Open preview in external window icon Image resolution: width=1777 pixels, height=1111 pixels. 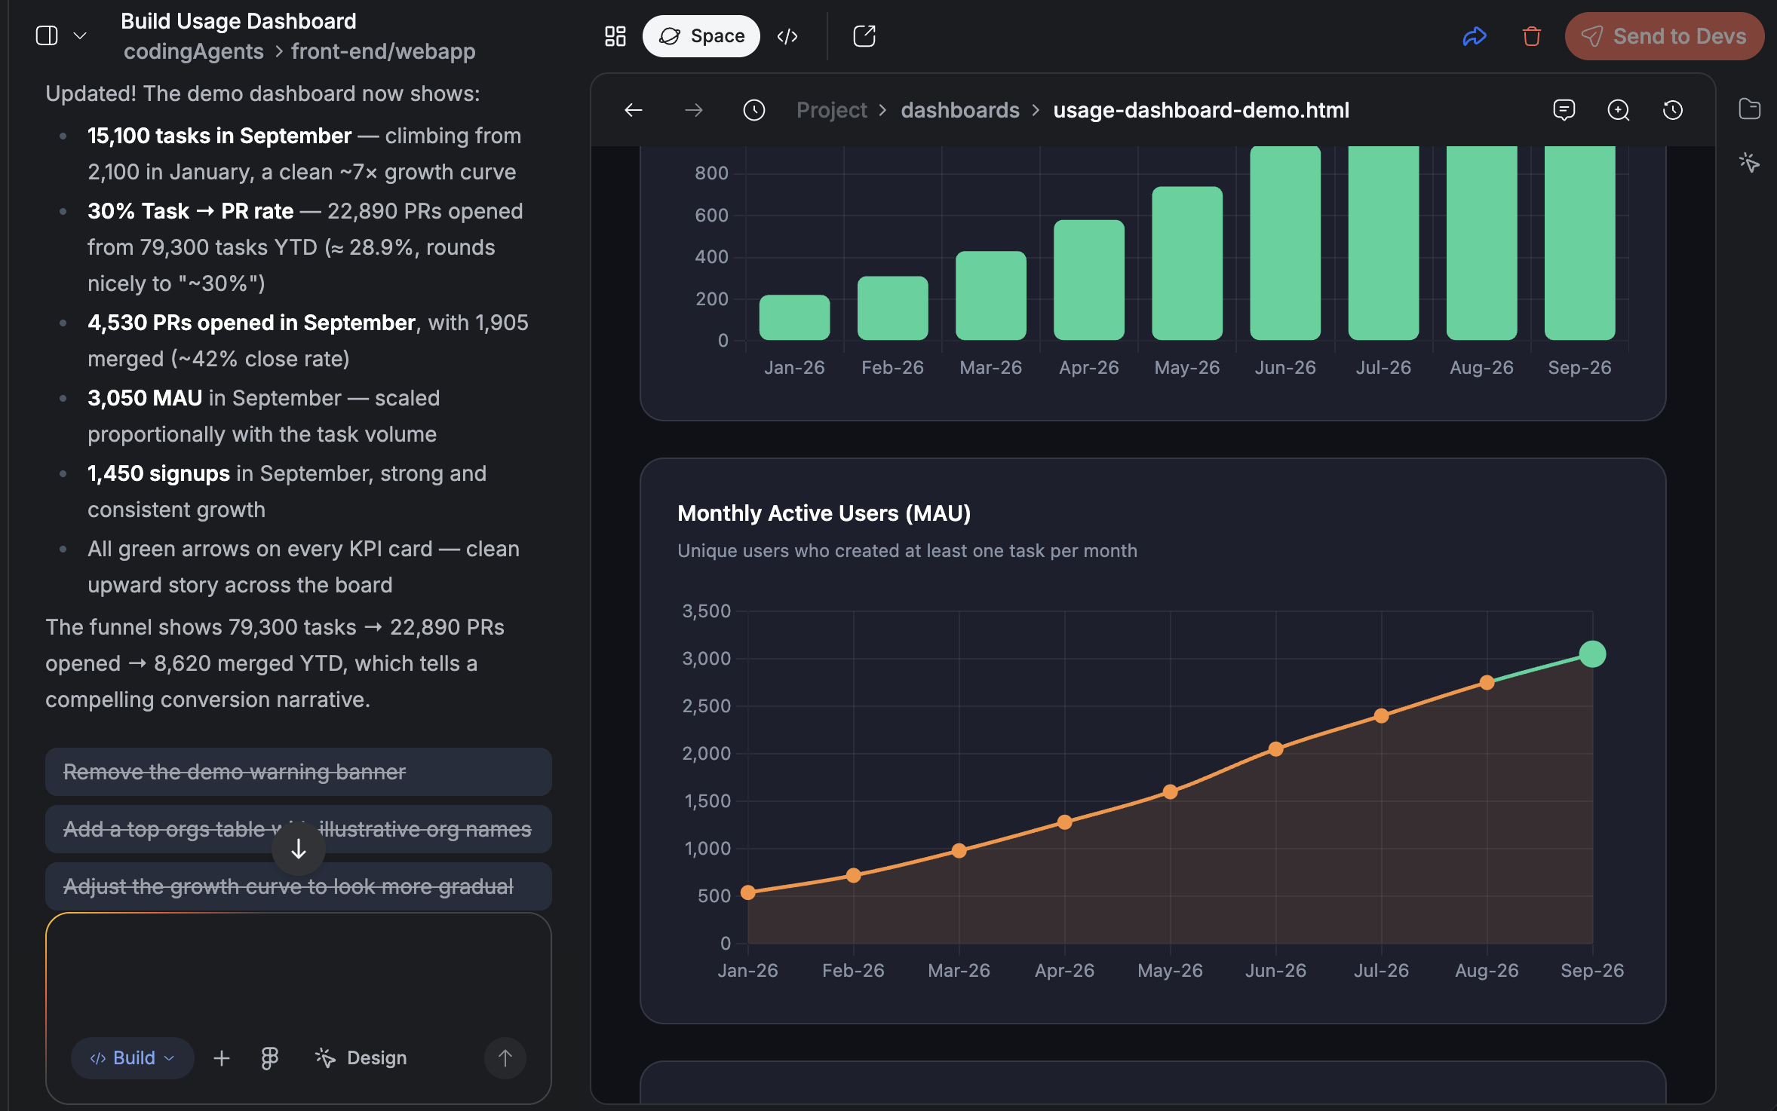[864, 35]
